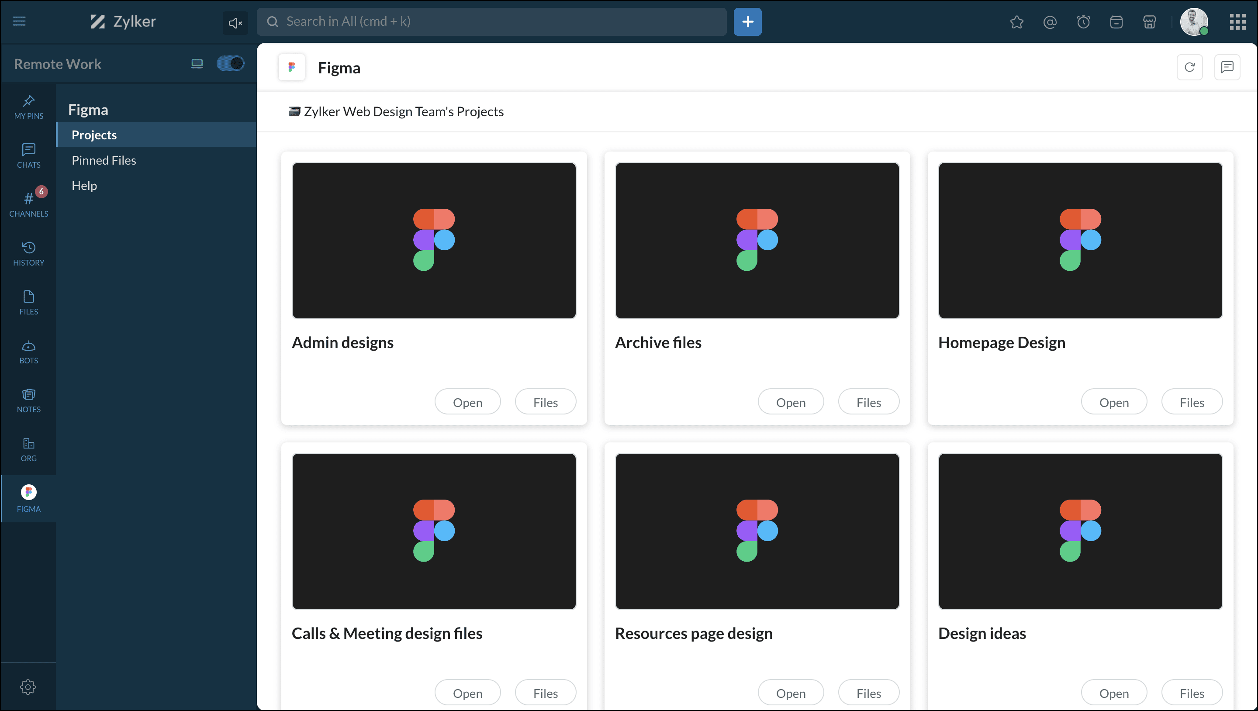Screen dimensions: 1258x711
Task: Select Pinned Files menu item
Action: 104,160
